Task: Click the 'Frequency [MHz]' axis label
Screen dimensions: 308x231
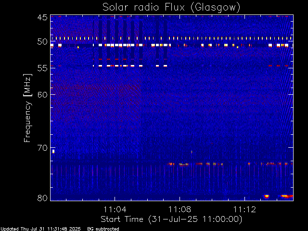Action: click(27, 108)
